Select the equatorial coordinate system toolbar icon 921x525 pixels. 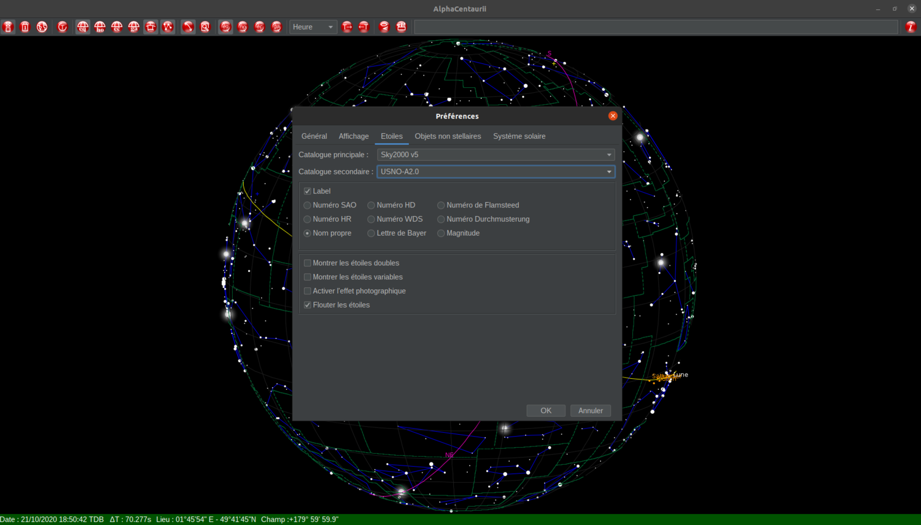(83, 26)
